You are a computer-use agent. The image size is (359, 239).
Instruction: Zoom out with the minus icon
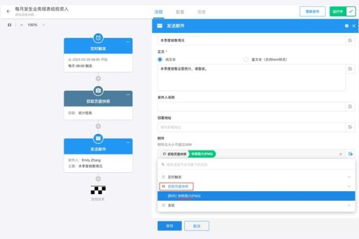tap(22, 24)
